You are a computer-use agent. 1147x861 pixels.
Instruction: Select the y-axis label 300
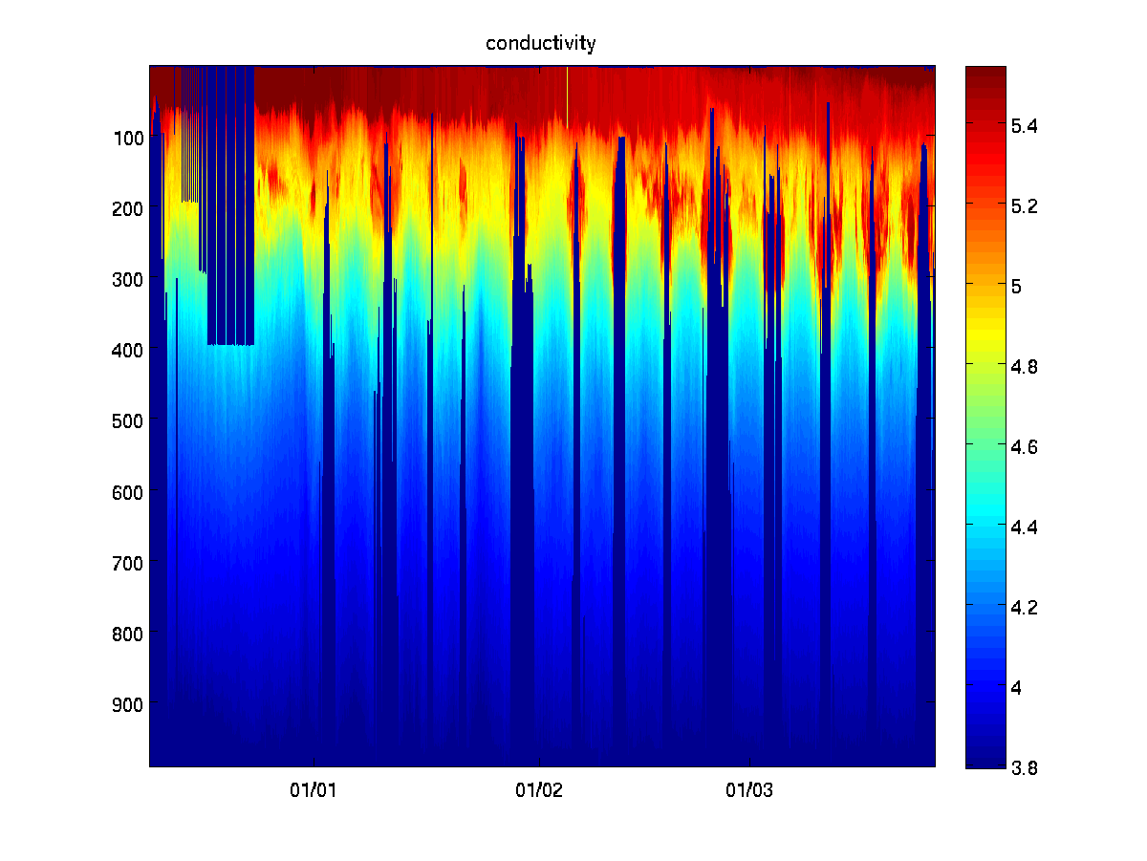[128, 280]
